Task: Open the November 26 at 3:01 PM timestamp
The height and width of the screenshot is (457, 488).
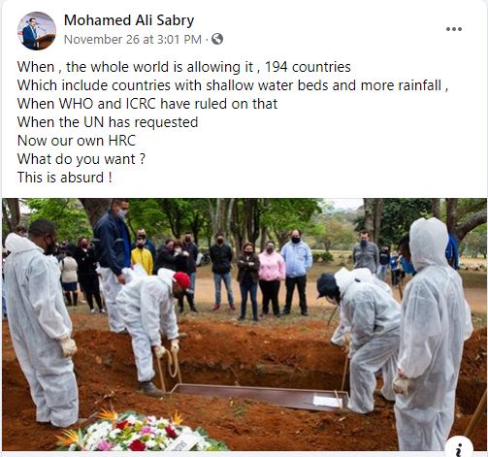Action: pos(133,40)
